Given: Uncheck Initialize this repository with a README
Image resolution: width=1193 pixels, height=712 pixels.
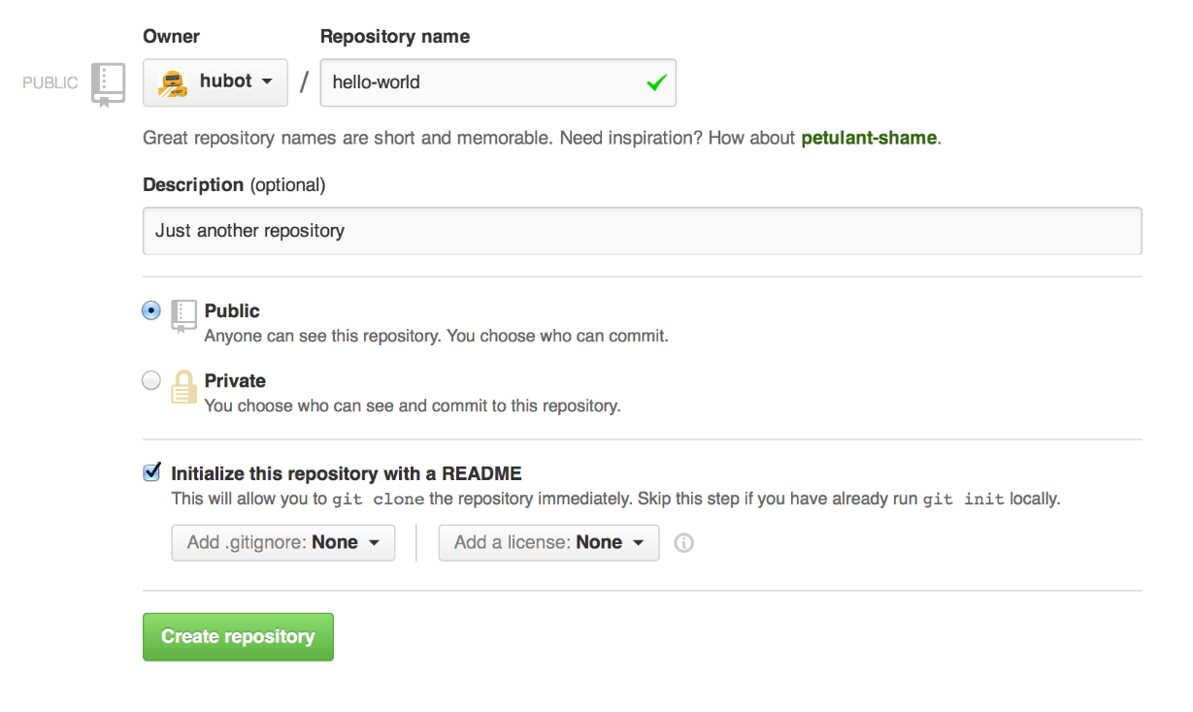Looking at the screenshot, I should point(151,472).
